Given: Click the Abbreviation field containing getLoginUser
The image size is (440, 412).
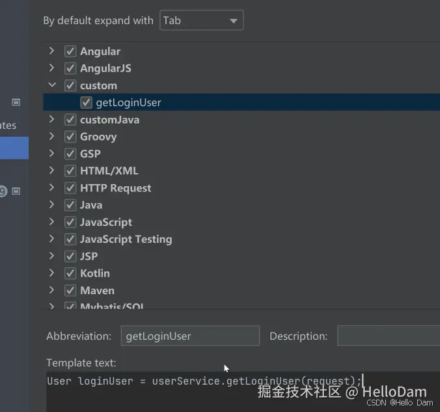Looking at the screenshot, I should pos(190,336).
